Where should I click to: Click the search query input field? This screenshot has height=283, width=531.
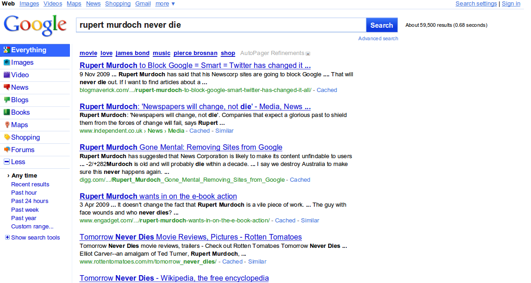[221, 25]
